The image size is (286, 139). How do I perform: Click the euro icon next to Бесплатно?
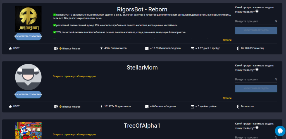(x=238, y=106)
